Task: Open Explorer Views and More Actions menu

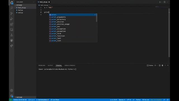Action: pos(34,2)
